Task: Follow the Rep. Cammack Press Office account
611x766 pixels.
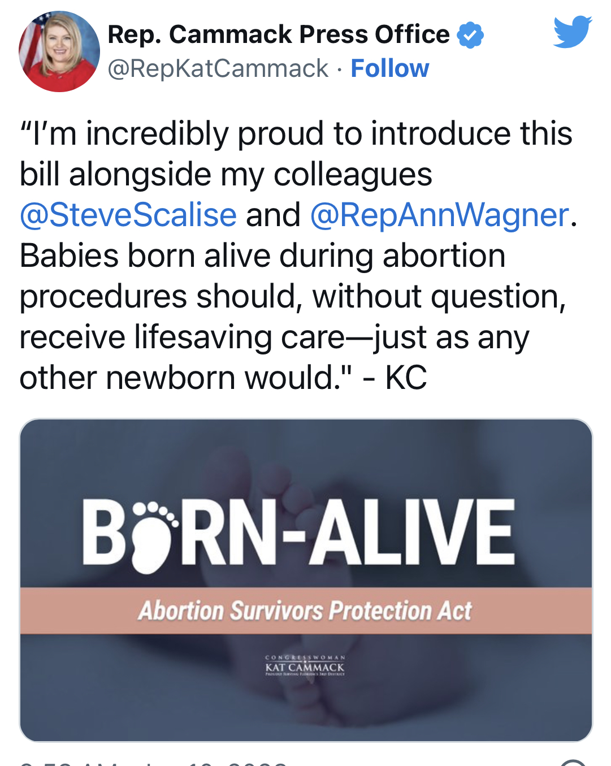Action: tap(389, 68)
